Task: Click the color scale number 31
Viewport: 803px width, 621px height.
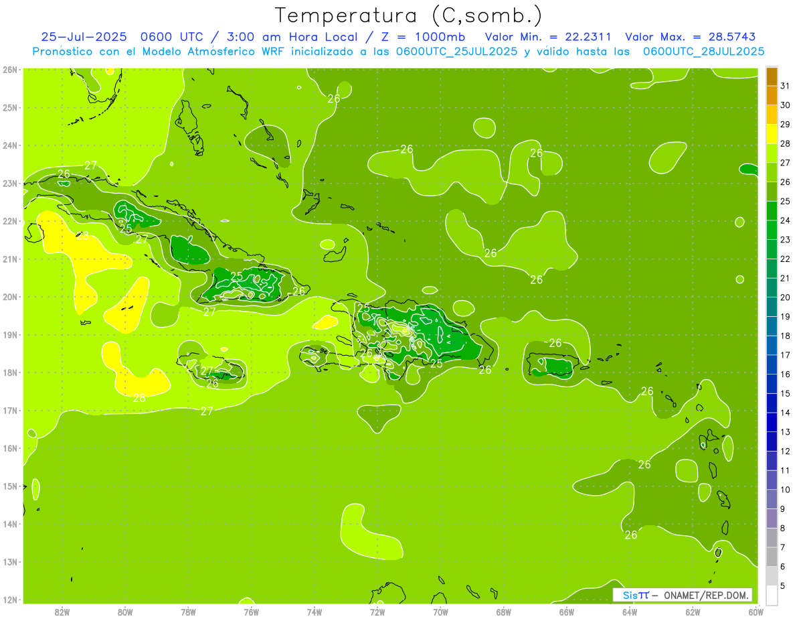Action: pos(785,85)
